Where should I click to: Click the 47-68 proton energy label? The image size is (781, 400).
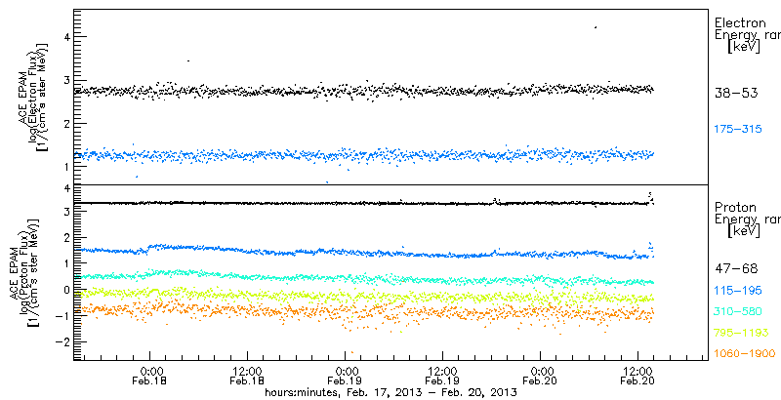coord(736,269)
